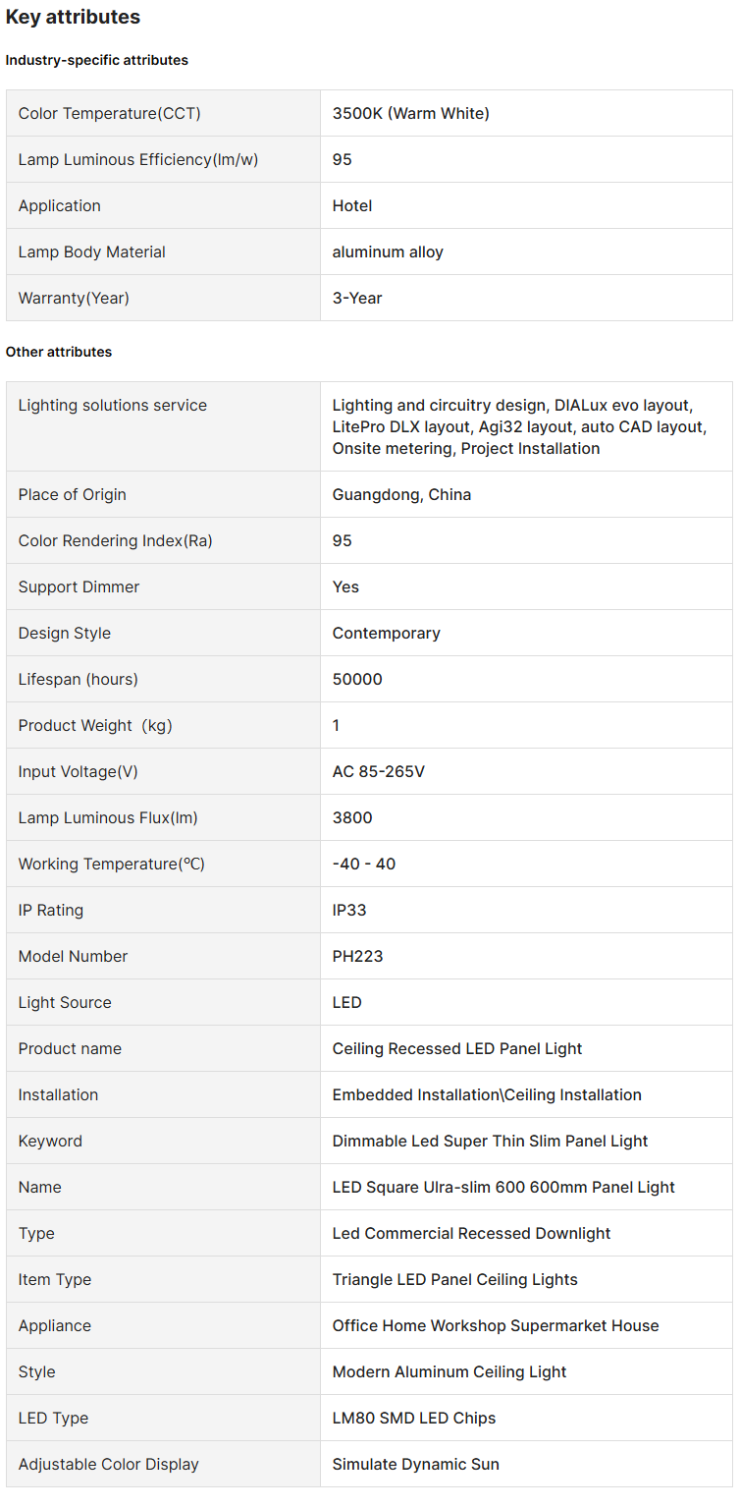This screenshot has height=1508, width=740.
Task: Click the "Key attributes" heading
Action: coord(73,17)
